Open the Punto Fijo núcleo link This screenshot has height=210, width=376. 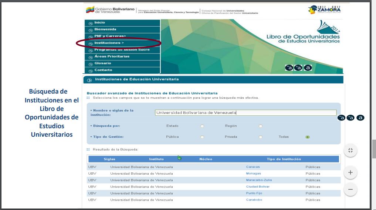tap(254, 193)
